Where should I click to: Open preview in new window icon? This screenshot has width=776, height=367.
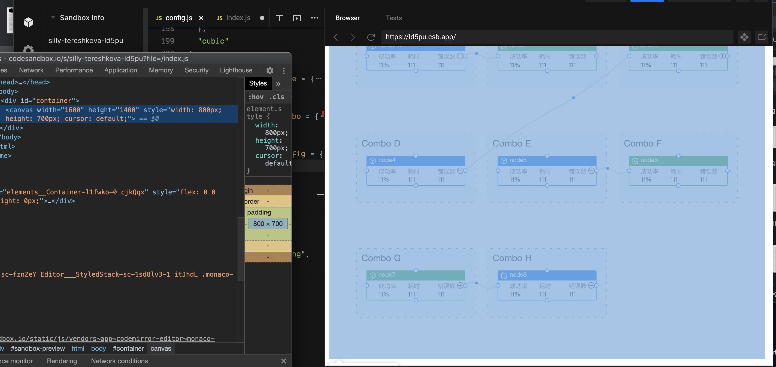tap(762, 37)
